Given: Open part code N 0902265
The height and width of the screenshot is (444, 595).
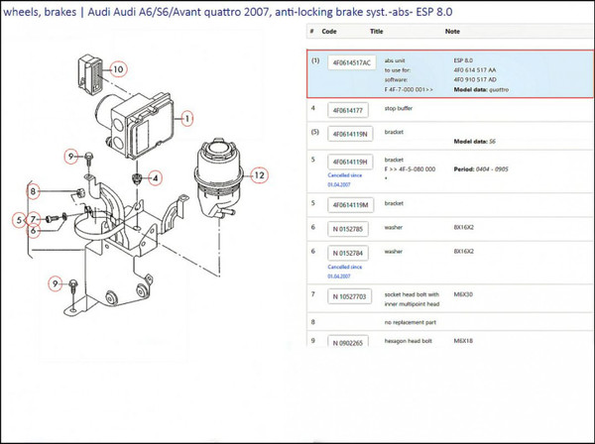Looking at the screenshot, I should [x=348, y=342].
